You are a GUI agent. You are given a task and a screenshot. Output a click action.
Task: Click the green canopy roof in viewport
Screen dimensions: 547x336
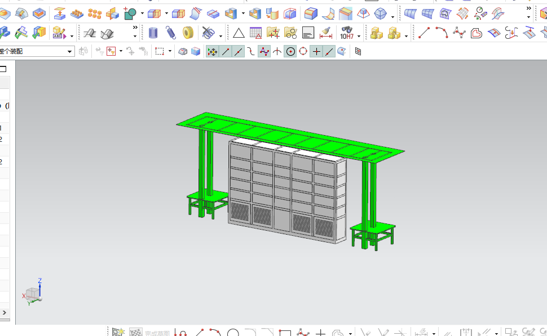point(289,137)
